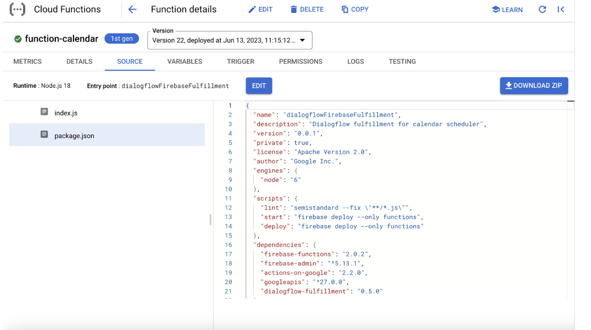This screenshot has height=330, width=591.
Task: Click DOWNLOAD ZIP button
Action: click(534, 86)
